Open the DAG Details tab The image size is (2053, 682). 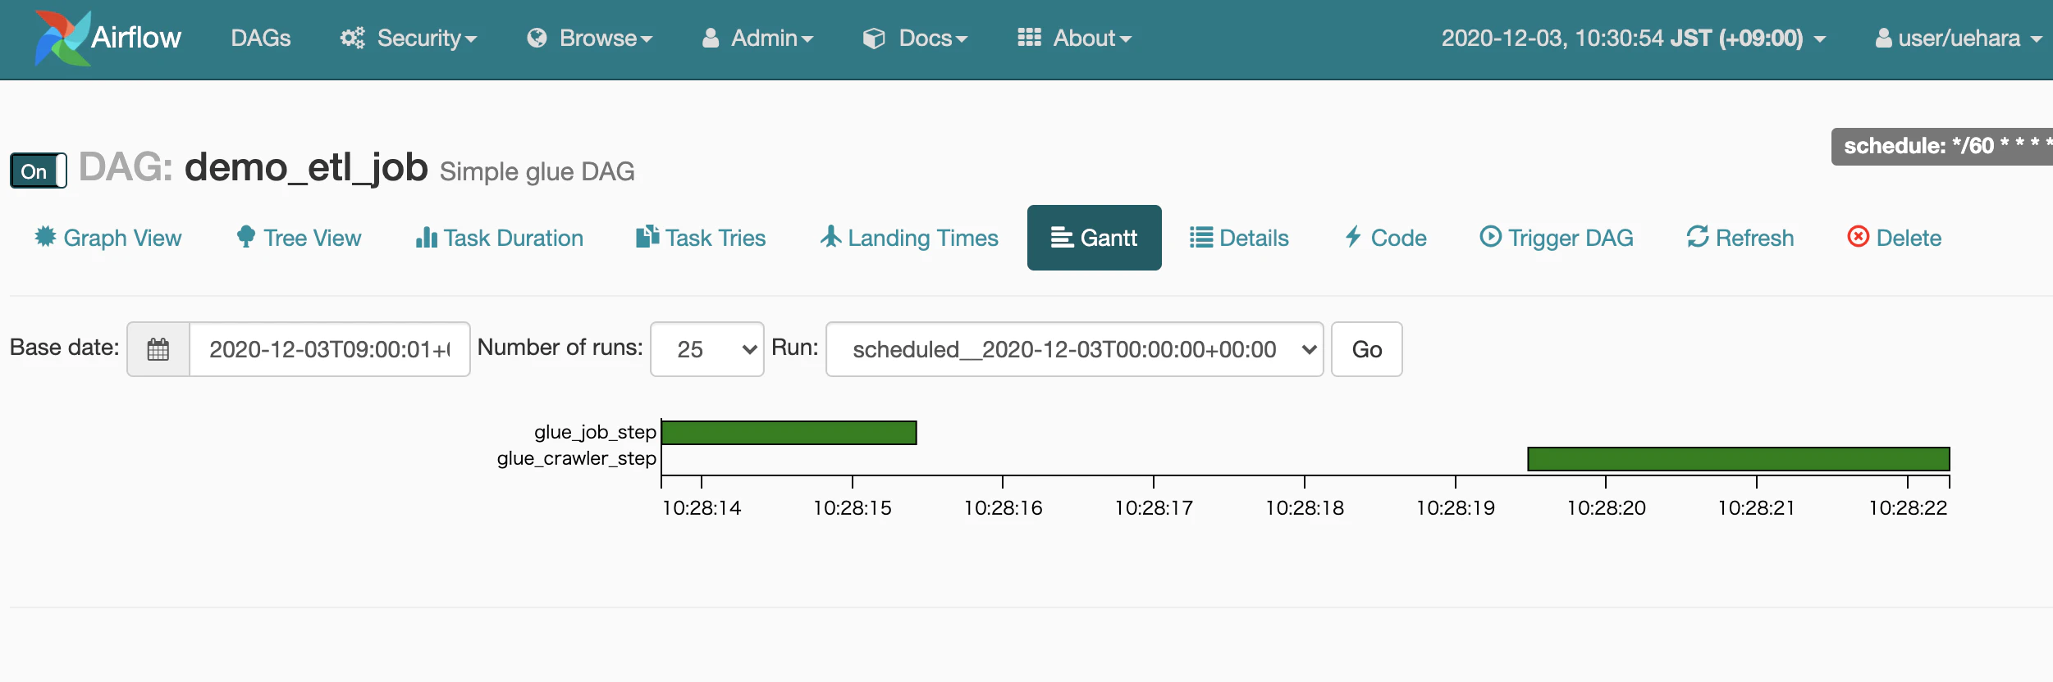click(x=1239, y=238)
